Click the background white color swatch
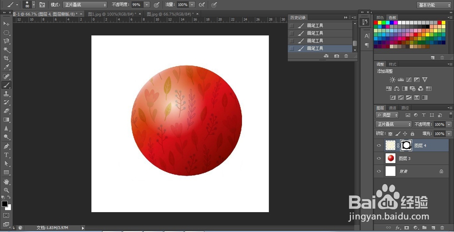Screen dimensions: 454x232 (9, 208)
